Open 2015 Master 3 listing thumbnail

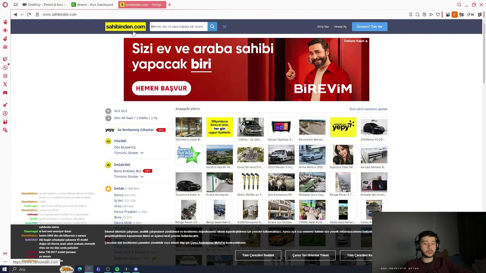281,155
